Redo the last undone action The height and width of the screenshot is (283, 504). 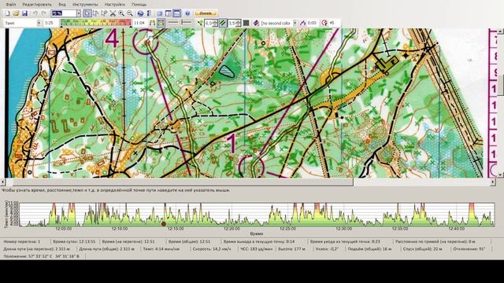click(44, 13)
